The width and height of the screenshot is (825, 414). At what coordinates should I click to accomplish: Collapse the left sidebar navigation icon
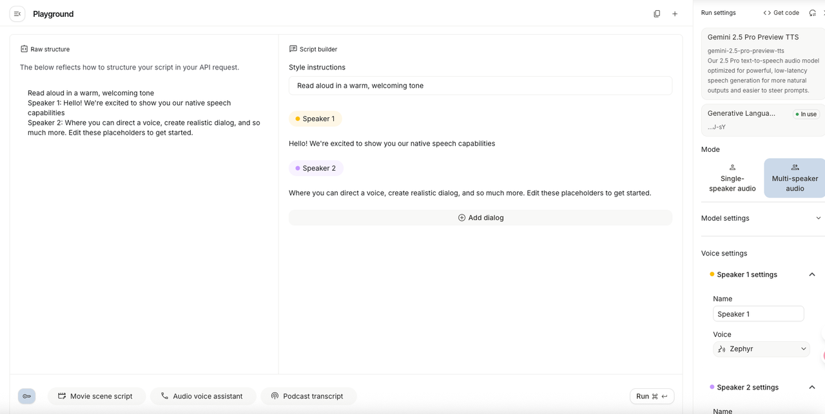tap(17, 14)
